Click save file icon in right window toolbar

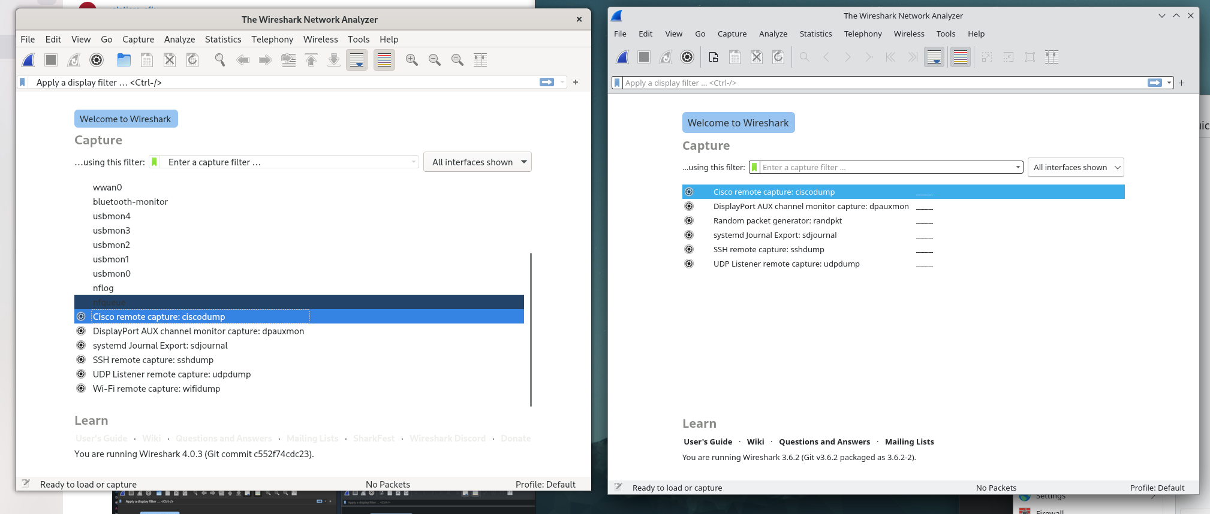coord(735,57)
